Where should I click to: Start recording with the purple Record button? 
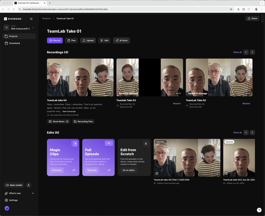(x=55, y=40)
